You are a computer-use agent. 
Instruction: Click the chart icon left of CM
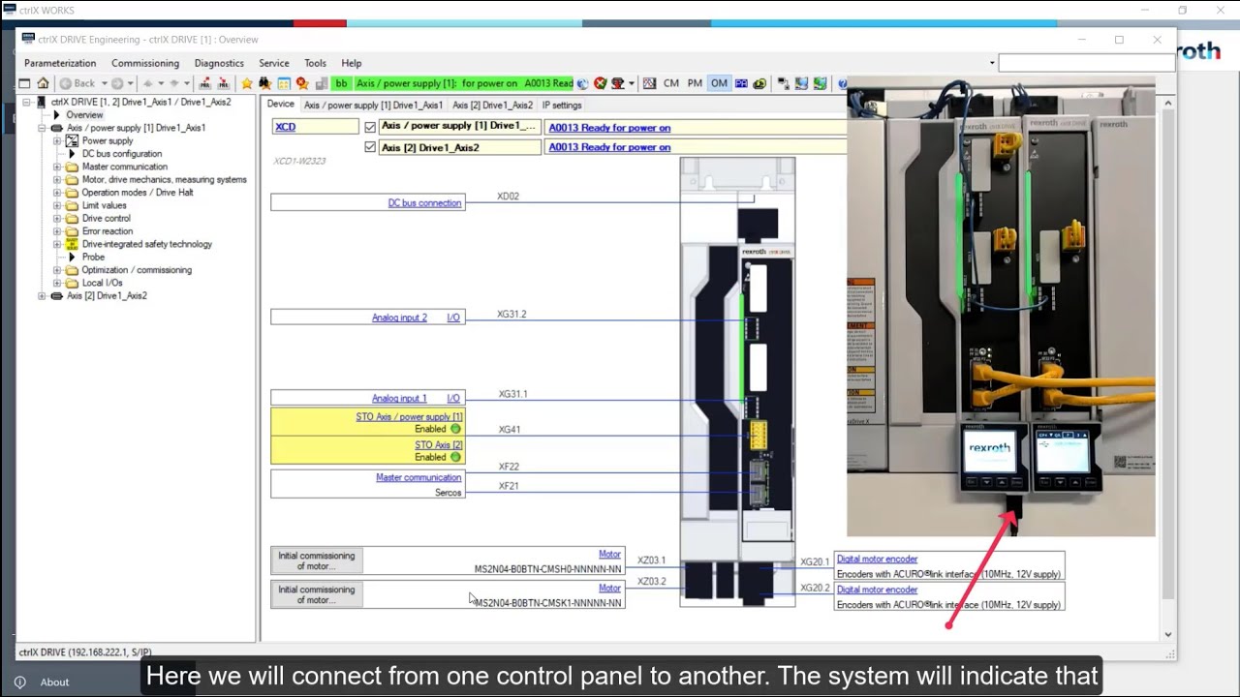(x=649, y=83)
